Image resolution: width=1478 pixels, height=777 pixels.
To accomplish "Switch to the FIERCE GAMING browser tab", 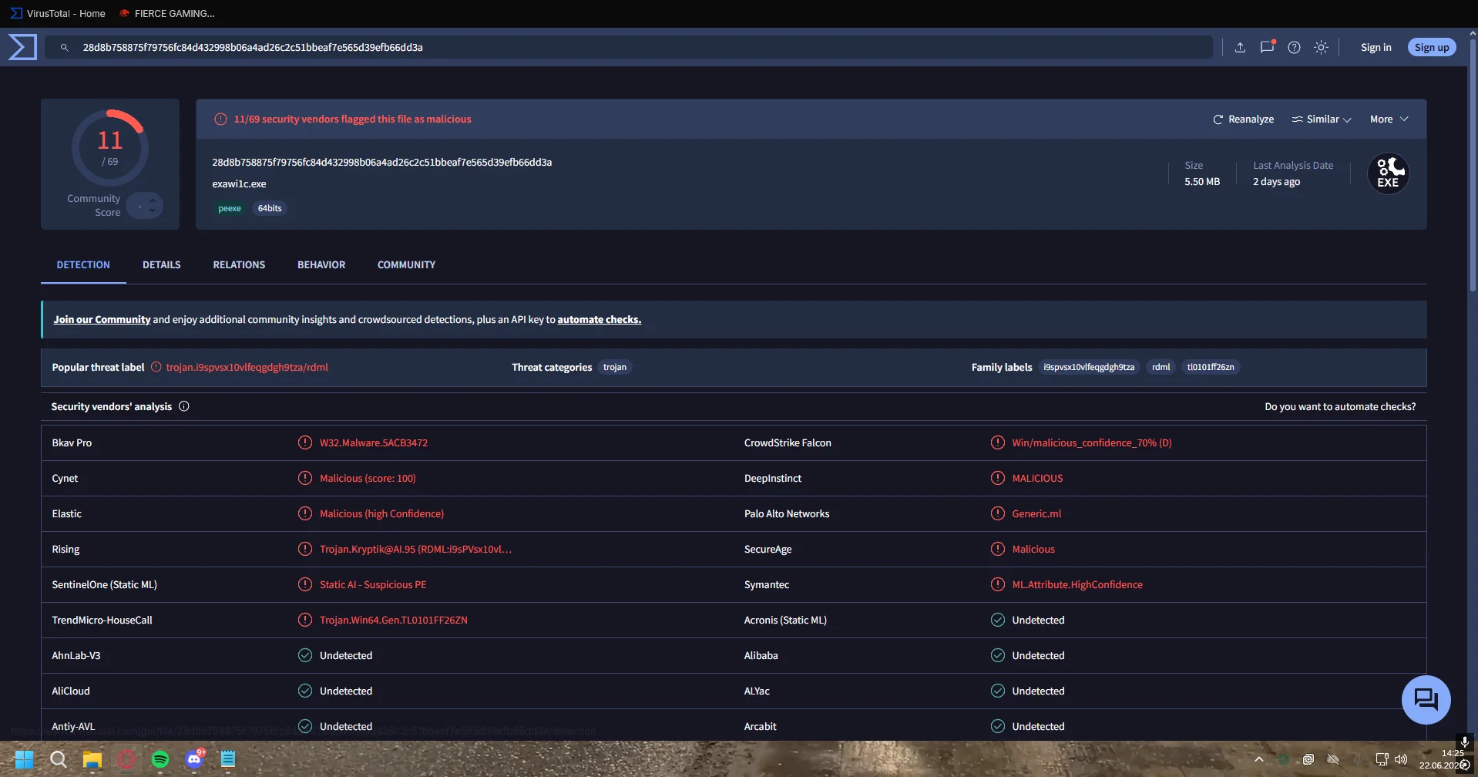I will [167, 13].
